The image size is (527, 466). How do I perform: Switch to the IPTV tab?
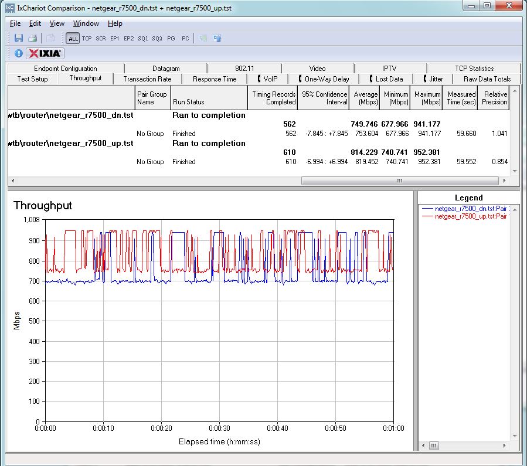[389, 68]
